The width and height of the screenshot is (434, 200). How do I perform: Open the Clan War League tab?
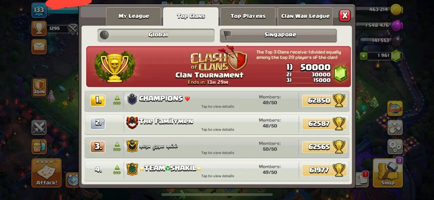305,16
